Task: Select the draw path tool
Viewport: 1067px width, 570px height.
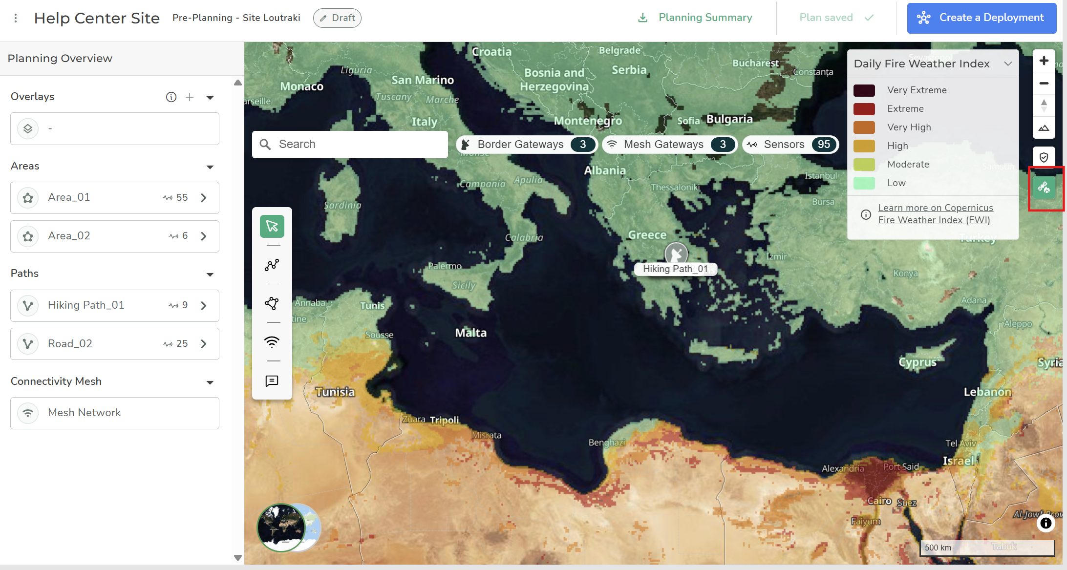Action: [272, 265]
